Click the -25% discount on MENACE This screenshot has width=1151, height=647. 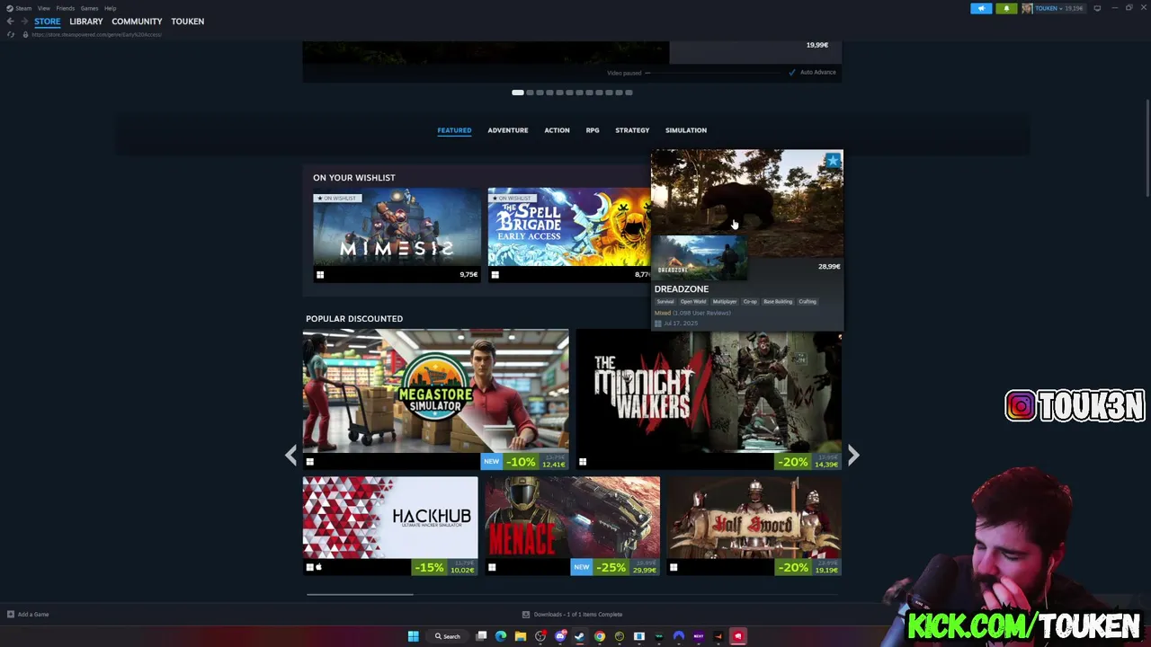(x=611, y=567)
